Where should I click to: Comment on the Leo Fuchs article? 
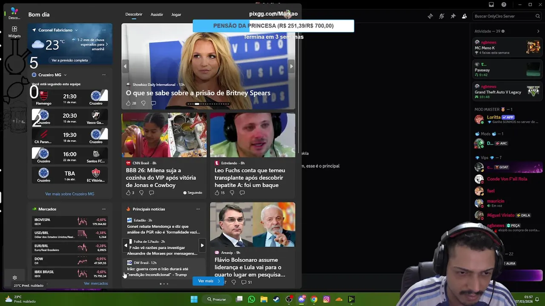pyautogui.click(x=242, y=193)
